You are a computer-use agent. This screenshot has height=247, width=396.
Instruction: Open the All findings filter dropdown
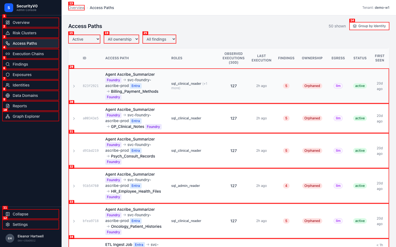(159, 39)
